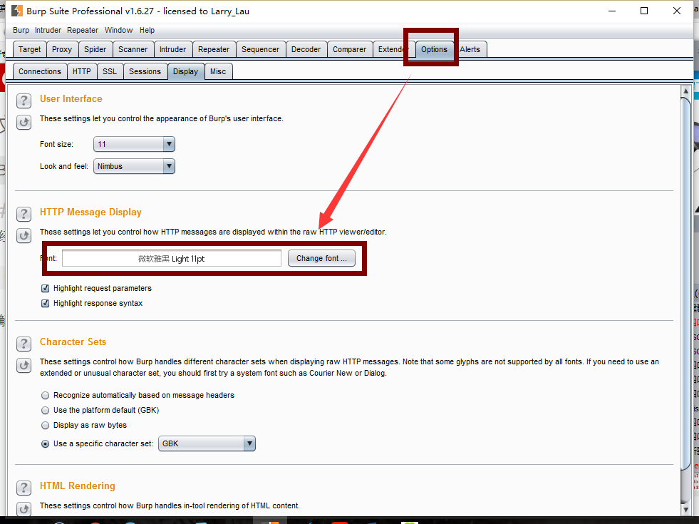
Task: Restore defaults for Character Sets section
Action: (24, 365)
